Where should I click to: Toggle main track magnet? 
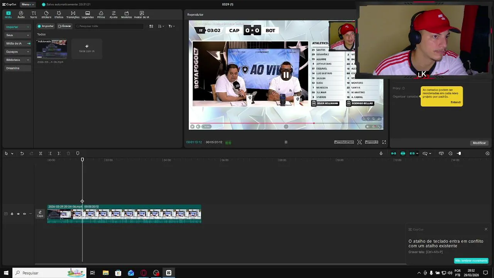394,154
